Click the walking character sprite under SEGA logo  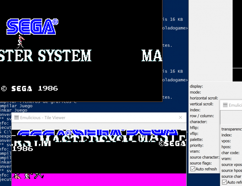click(20, 41)
